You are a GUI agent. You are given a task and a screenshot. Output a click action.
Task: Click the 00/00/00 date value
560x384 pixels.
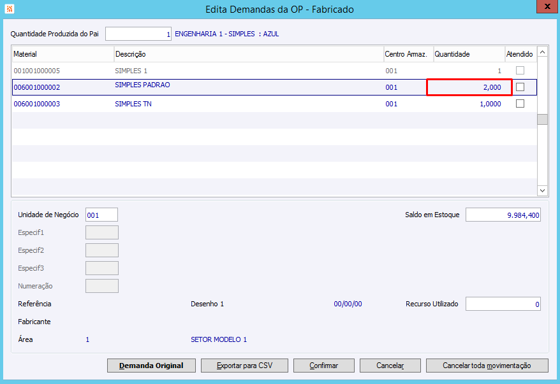[x=348, y=304]
